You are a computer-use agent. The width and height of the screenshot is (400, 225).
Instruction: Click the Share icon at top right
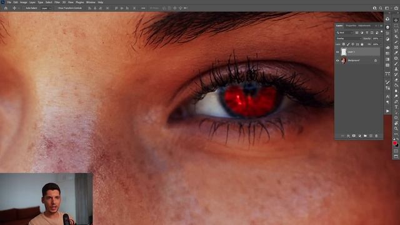tap(396, 8)
